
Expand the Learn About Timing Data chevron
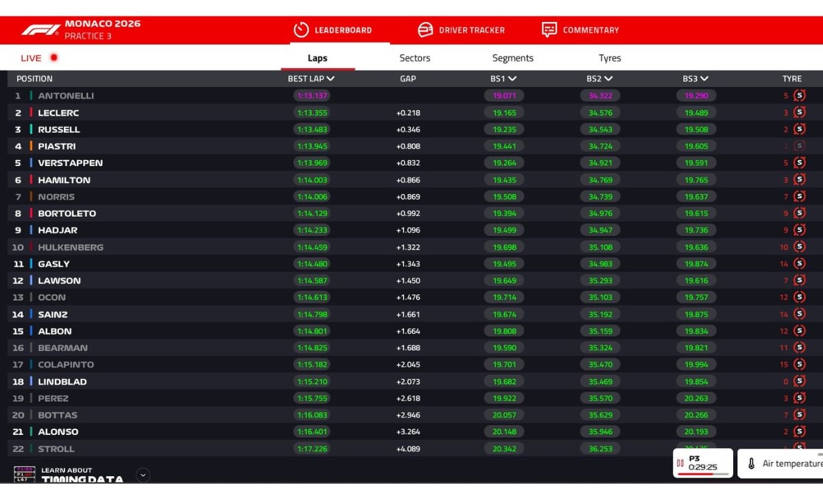click(x=143, y=475)
